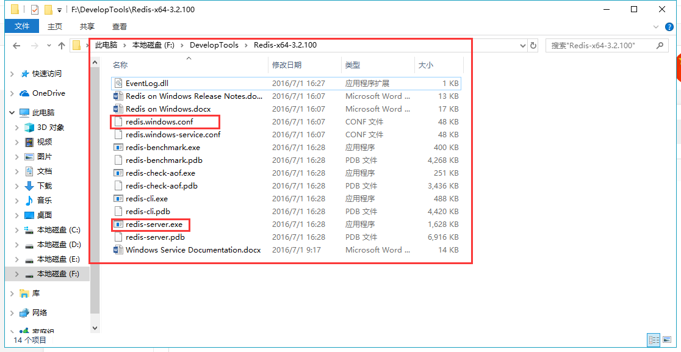Switch to the 查看 ribbon tab
Screen dimensions: 681x352
(x=120, y=26)
